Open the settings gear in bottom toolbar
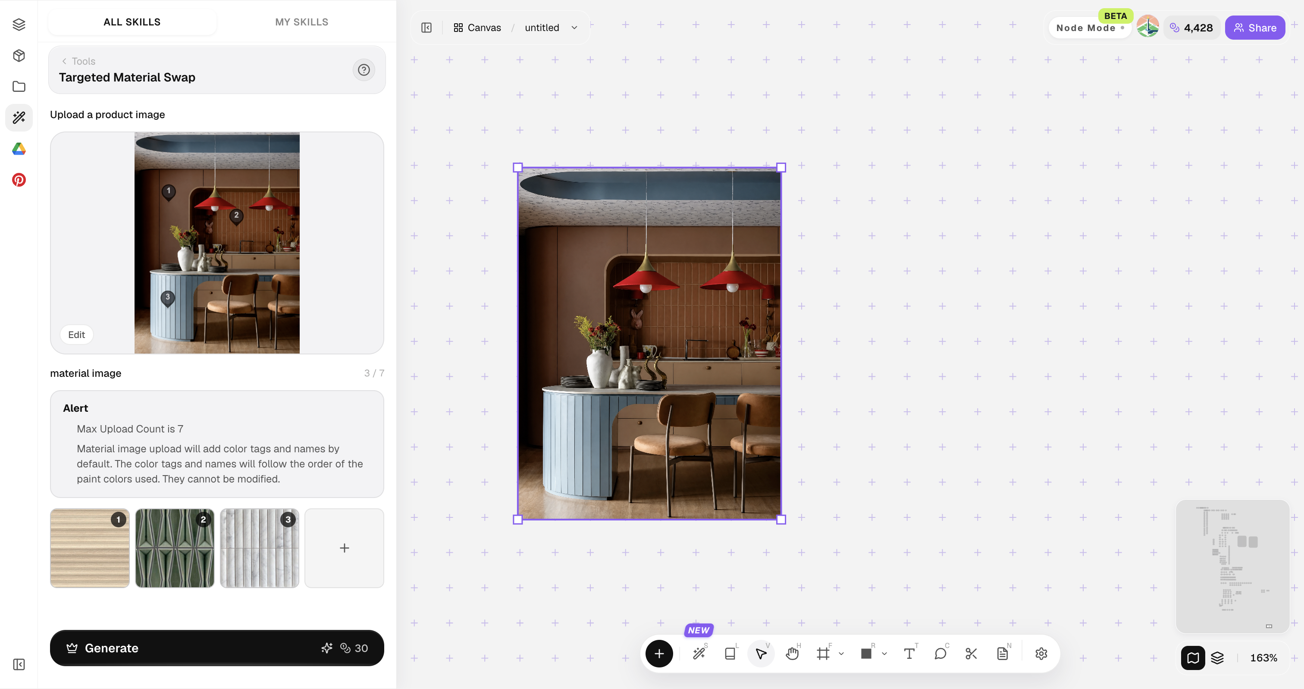The width and height of the screenshot is (1304, 689). 1041,654
